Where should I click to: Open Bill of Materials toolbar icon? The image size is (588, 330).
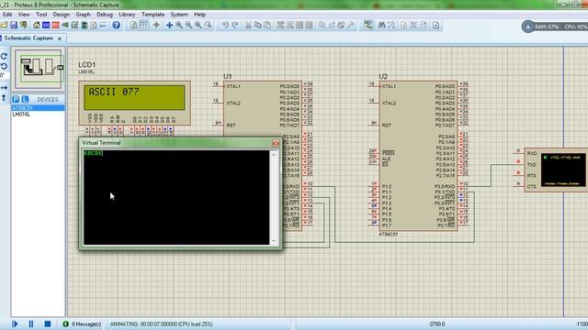pyautogui.click(x=94, y=25)
